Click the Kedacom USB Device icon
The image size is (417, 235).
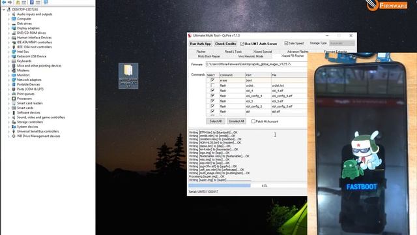[14, 56]
